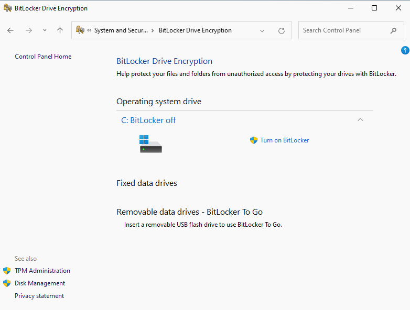Click the magnifier icon in search box
Viewport: 410px width, 310px height.
point(393,30)
